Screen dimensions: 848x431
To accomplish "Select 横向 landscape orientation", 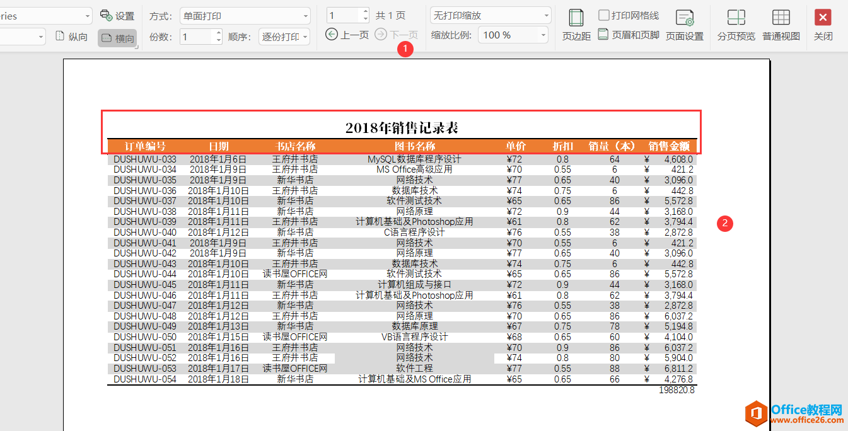I will pos(118,38).
